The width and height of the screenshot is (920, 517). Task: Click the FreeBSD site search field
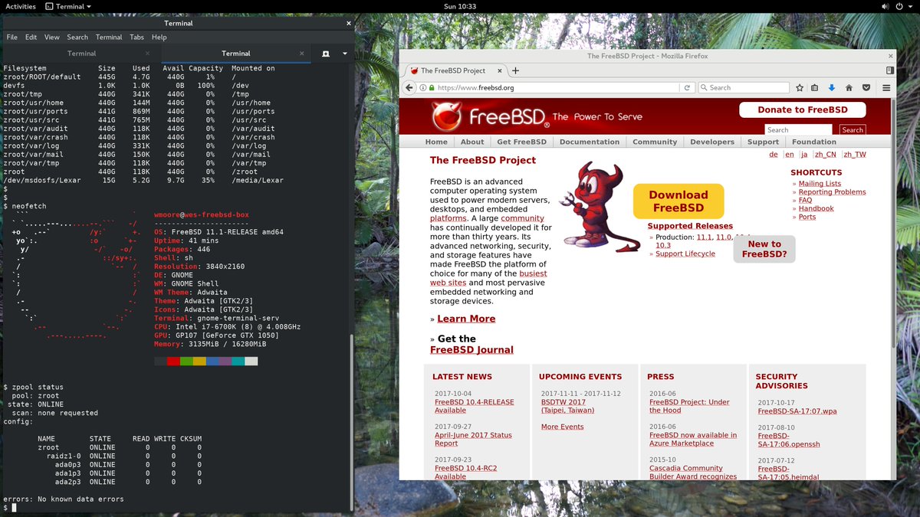tap(798, 130)
